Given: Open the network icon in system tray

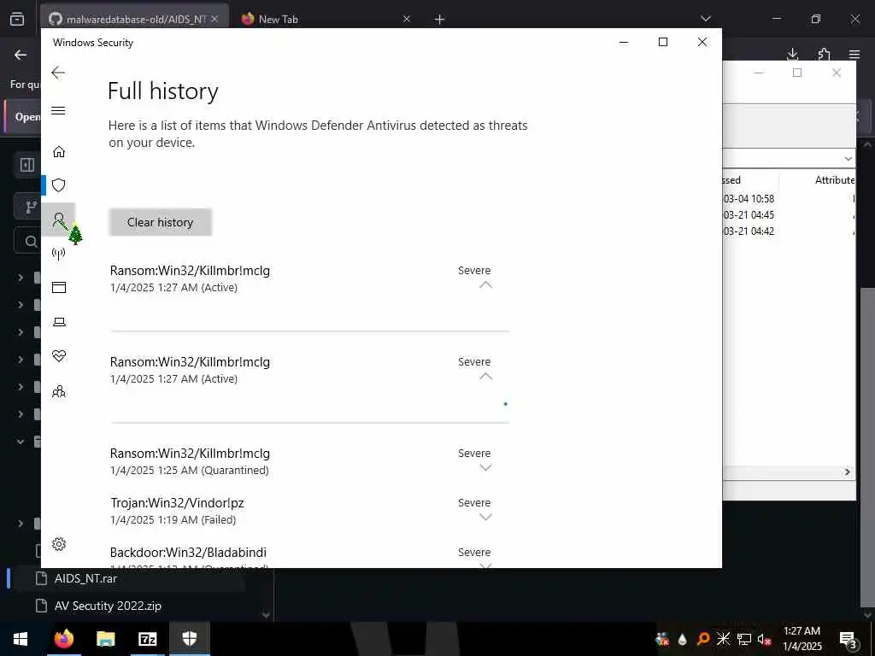Looking at the screenshot, I should 744,639.
